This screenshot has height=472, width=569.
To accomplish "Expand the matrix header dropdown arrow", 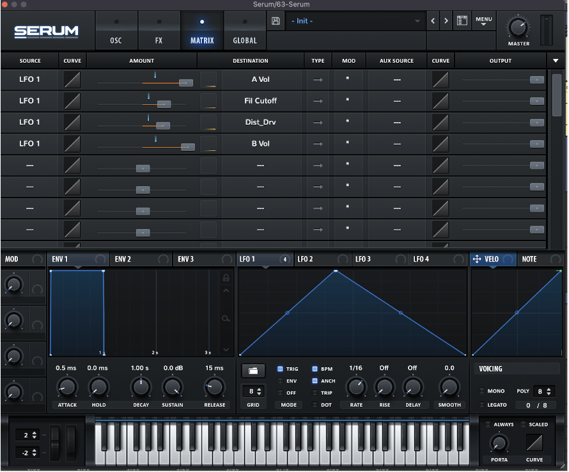I will coord(554,61).
